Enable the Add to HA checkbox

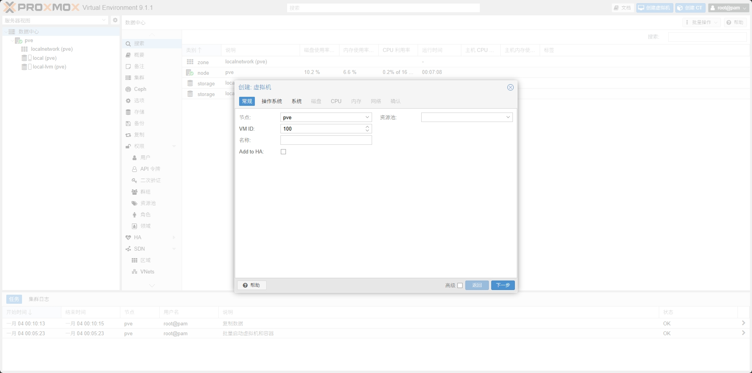[283, 152]
